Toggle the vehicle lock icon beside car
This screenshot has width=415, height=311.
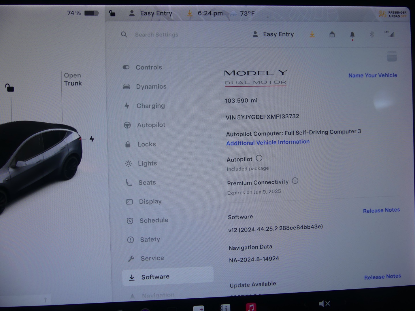click(x=10, y=88)
